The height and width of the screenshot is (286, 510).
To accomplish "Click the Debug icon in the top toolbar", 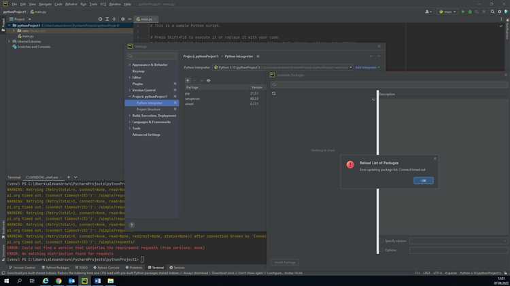I will [x=470, y=12].
